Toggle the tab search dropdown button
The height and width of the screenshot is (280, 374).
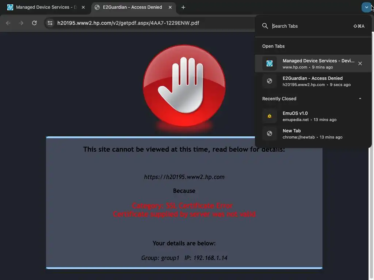(366, 7)
